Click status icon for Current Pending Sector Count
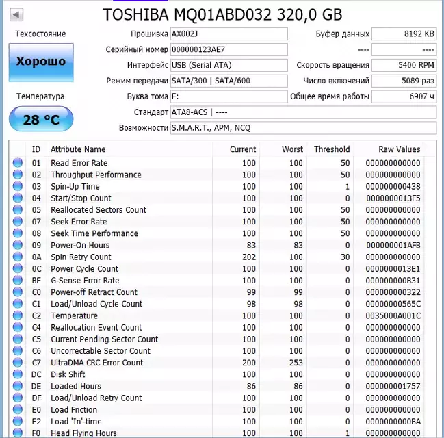This screenshot has width=444, height=438. pyautogui.click(x=18, y=339)
